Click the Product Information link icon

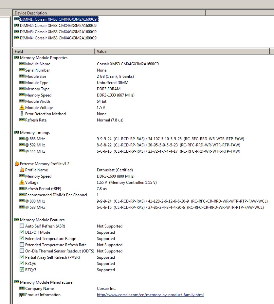pyautogui.click(x=22, y=295)
